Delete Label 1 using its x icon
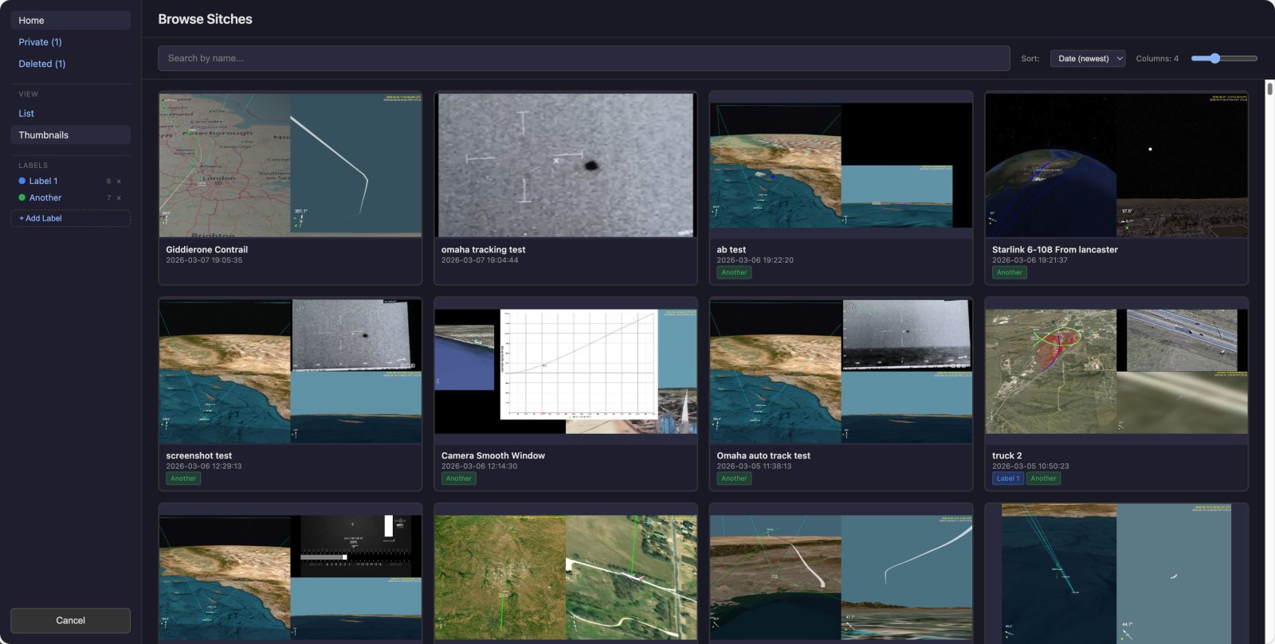Viewport: 1275px width, 644px height. [x=120, y=181]
